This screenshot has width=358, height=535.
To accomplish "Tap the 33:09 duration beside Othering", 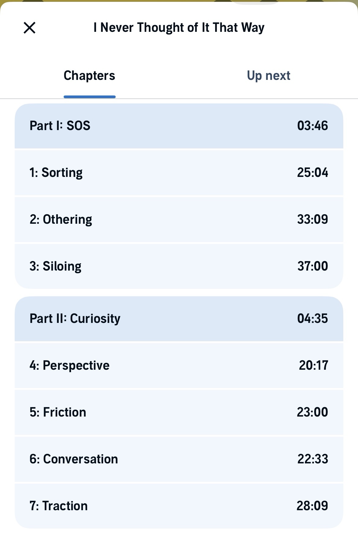I will [x=312, y=219].
